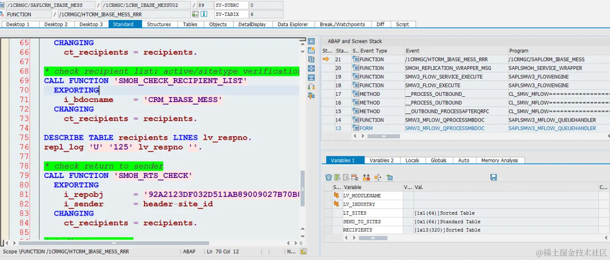This screenshot has height=260, width=610.
Task: Click the replace tool icon in side strip
Action: 311,59
